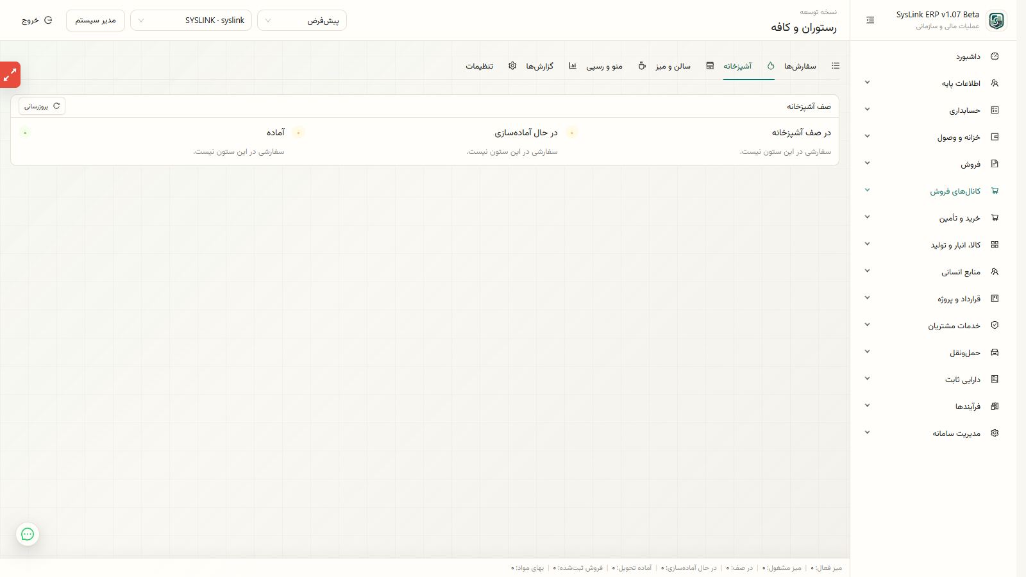Viewport: 1026px width, 577px height.
Task: Click the مدیر سیستم user button
Action: point(96,21)
